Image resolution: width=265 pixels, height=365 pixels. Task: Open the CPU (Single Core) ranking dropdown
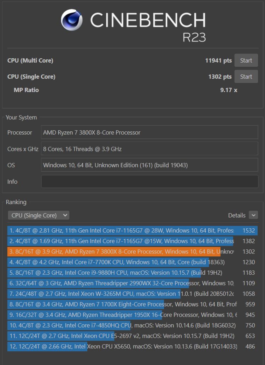point(39,215)
